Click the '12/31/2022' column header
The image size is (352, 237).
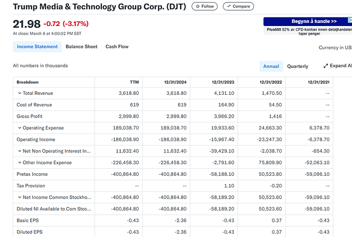coord(271,82)
